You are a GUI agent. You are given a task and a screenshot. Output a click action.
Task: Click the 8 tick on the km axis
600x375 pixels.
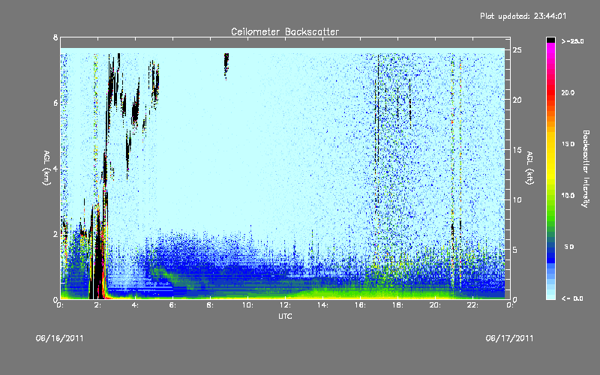tap(55, 37)
